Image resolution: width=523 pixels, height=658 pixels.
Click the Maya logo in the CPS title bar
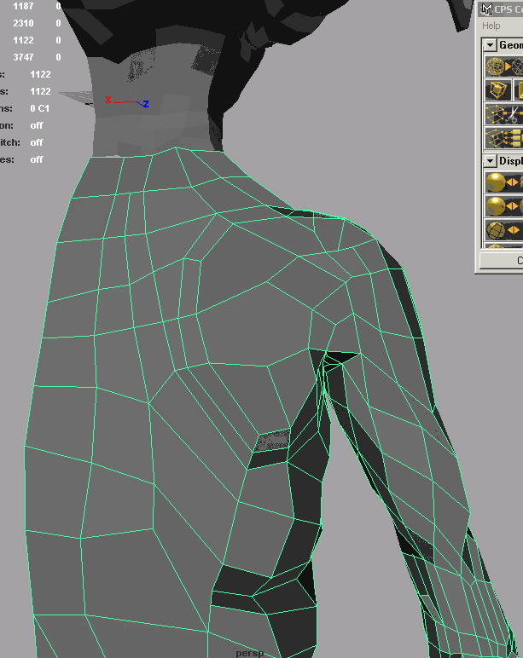486,9
